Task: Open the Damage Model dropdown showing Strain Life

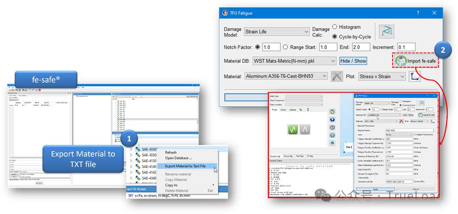Action: [277, 32]
